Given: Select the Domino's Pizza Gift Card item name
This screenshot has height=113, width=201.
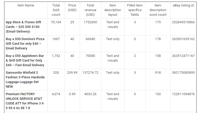Looking at the screenshot, I should 25,44.
